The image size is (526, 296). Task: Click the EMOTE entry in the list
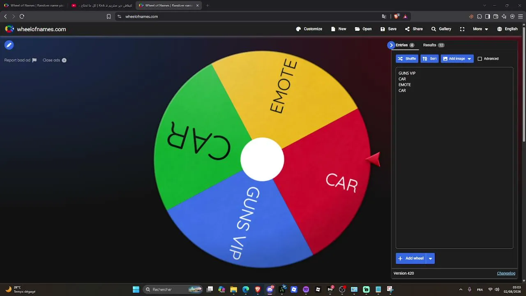[x=404, y=85]
